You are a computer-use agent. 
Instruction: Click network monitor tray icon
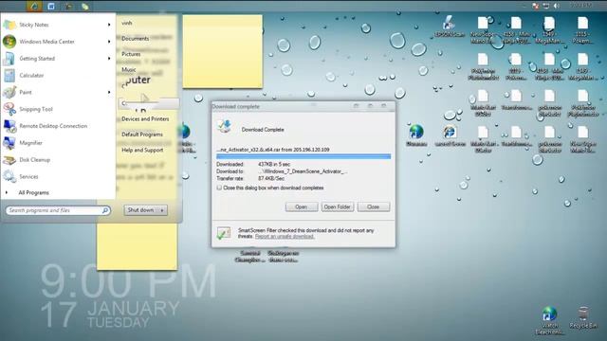(546, 6)
